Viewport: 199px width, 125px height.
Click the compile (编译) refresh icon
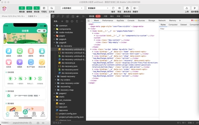113,8
